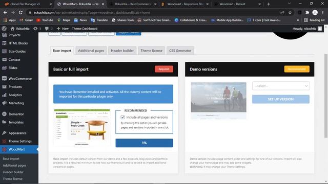Click the page vertical scrollbar
This screenshot has width=328, height=184.
pos(326,96)
